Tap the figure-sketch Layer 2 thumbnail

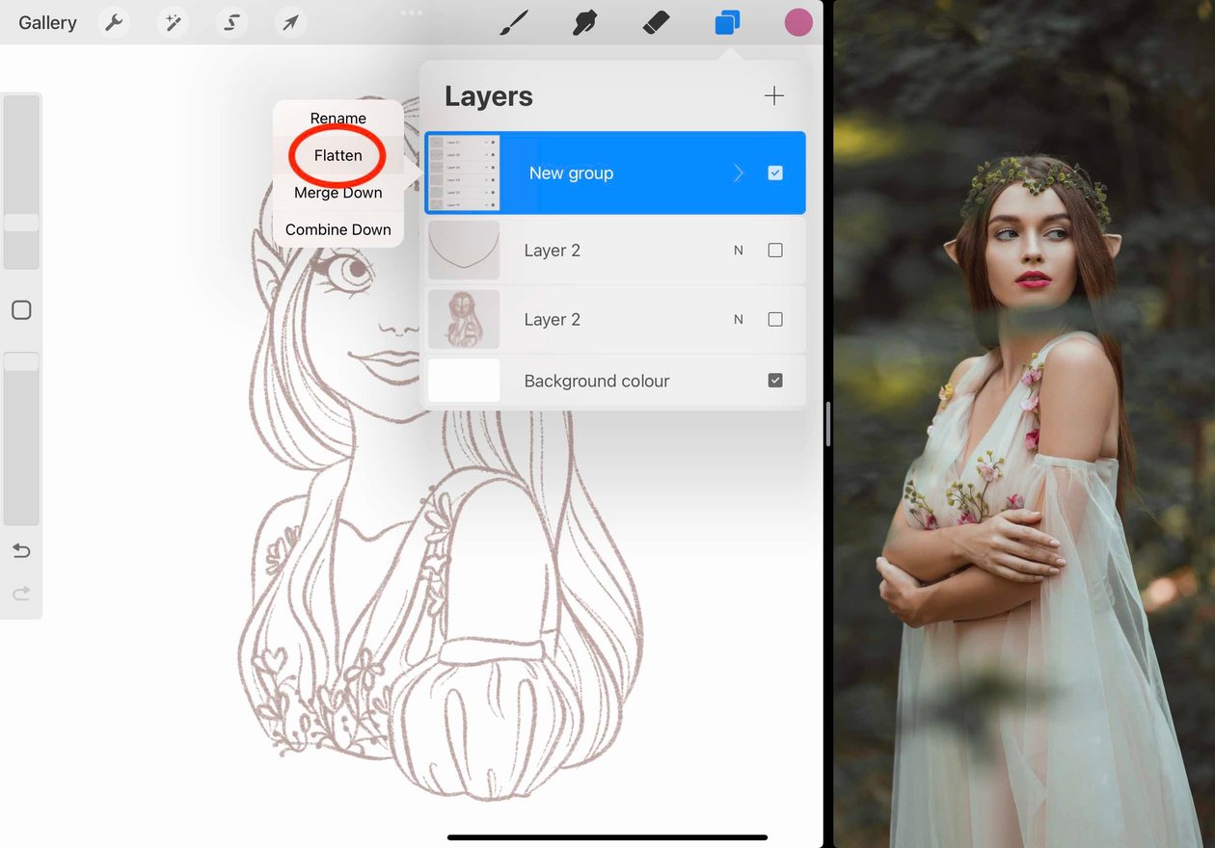[464, 319]
